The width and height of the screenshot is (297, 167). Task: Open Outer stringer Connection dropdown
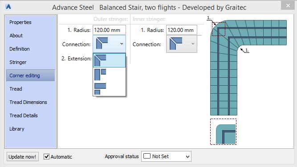(109, 44)
